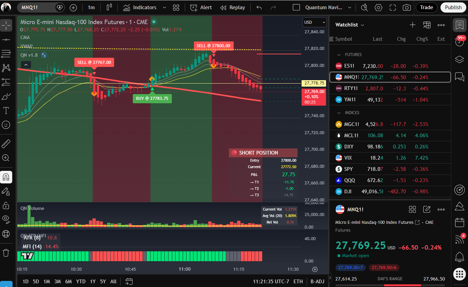Open the Fibonacci retracement tools
Screen dimensions: 468x287
(6, 54)
